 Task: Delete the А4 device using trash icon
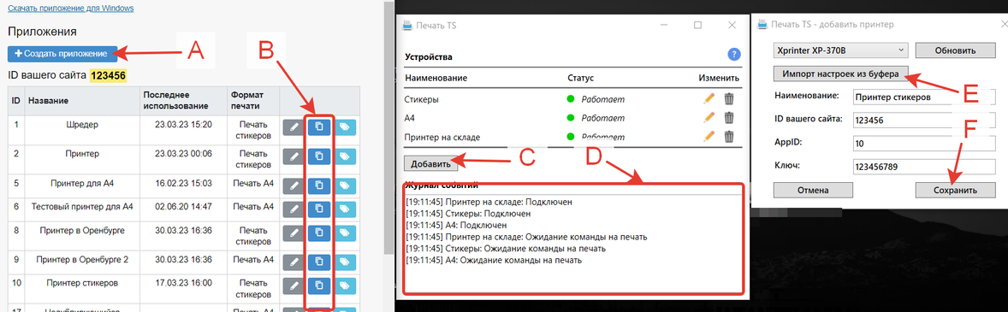tap(729, 117)
